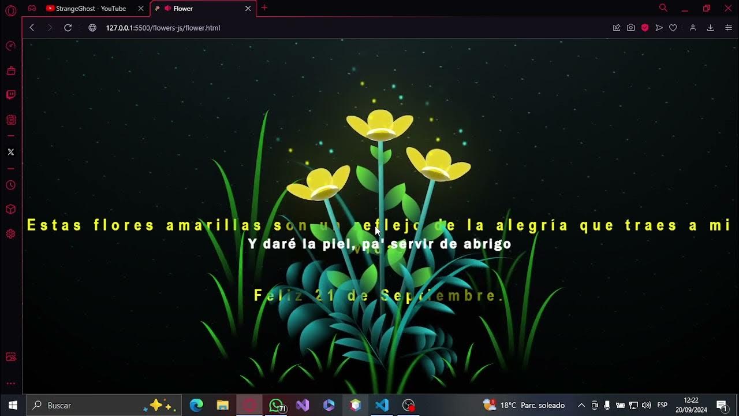Go back to previous page
The image size is (739, 416).
point(32,28)
